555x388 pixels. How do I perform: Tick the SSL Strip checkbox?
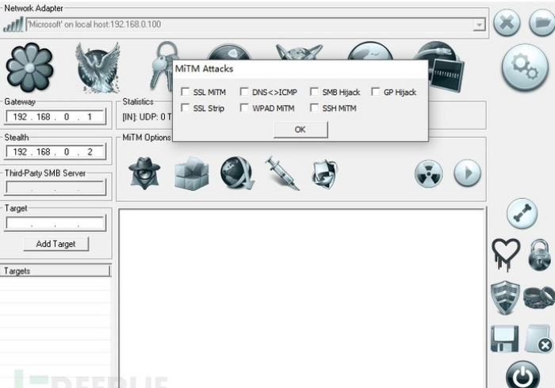coord(186,108)
